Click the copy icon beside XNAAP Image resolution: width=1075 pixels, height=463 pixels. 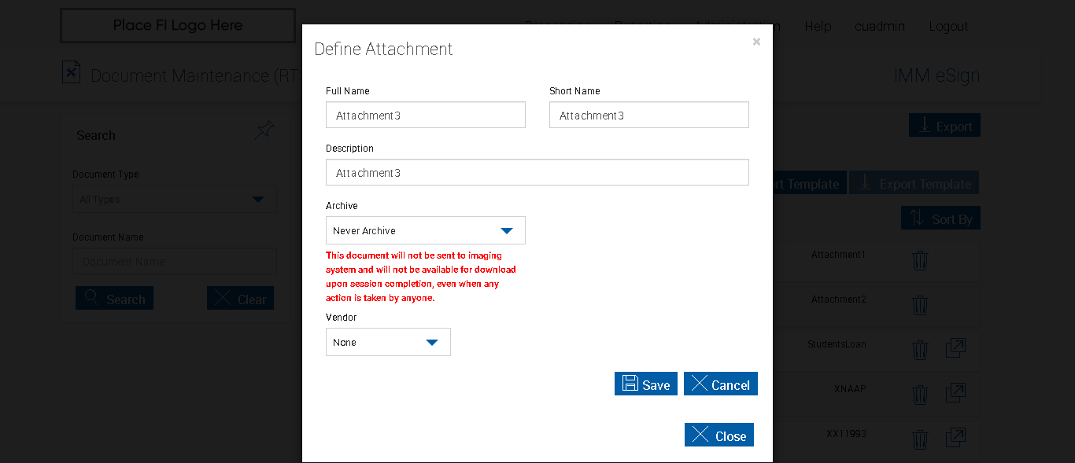coord(955,393)
